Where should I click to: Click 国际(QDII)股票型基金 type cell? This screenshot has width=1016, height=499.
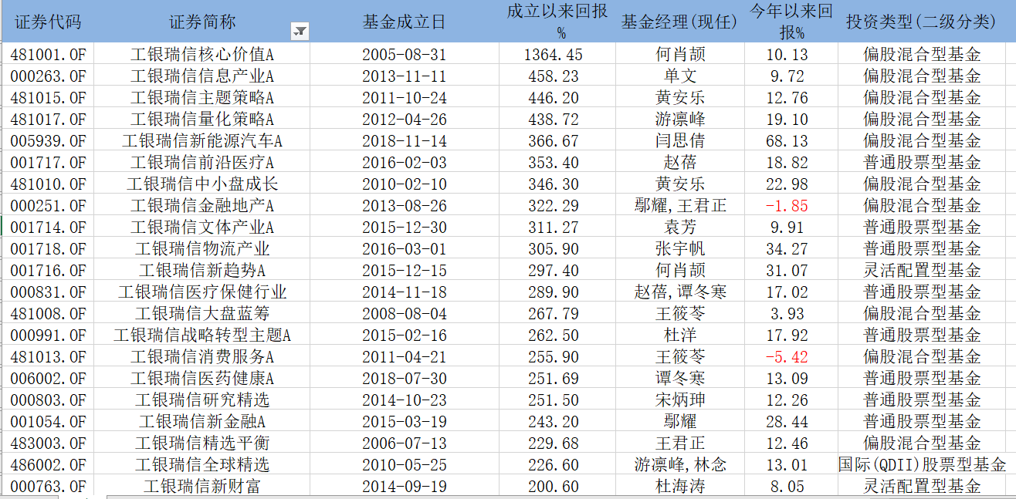click(922, 464)
